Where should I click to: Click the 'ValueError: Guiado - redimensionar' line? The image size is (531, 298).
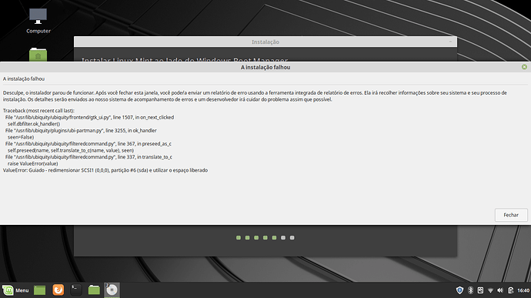coord(105,170)
